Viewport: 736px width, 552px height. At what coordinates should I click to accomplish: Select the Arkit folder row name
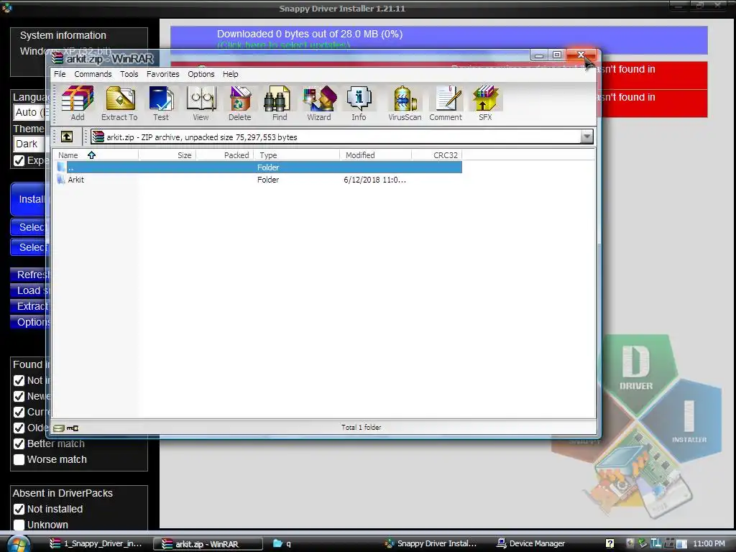75,179
